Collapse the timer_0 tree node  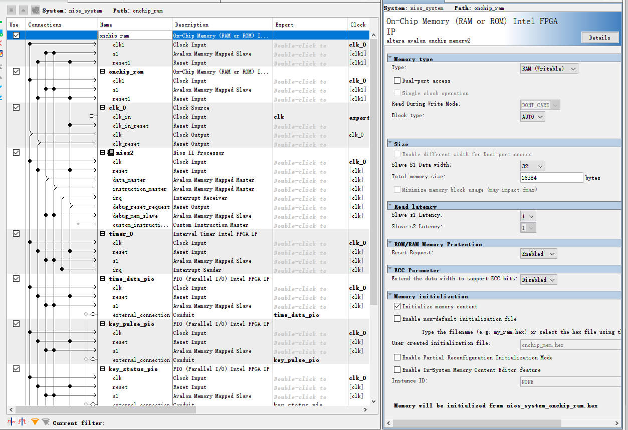[103, 234]
